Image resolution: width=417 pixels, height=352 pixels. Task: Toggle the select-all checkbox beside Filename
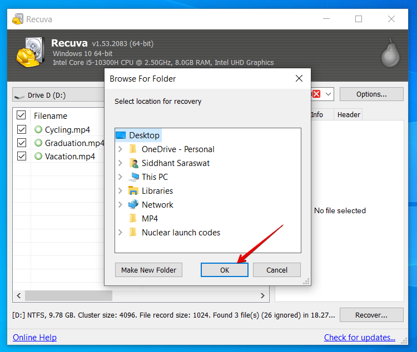tap(21, 115)
